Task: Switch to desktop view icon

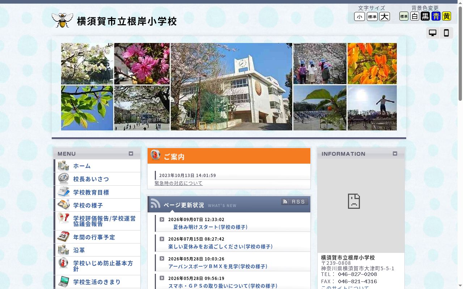Action: (x=433, y=33)
